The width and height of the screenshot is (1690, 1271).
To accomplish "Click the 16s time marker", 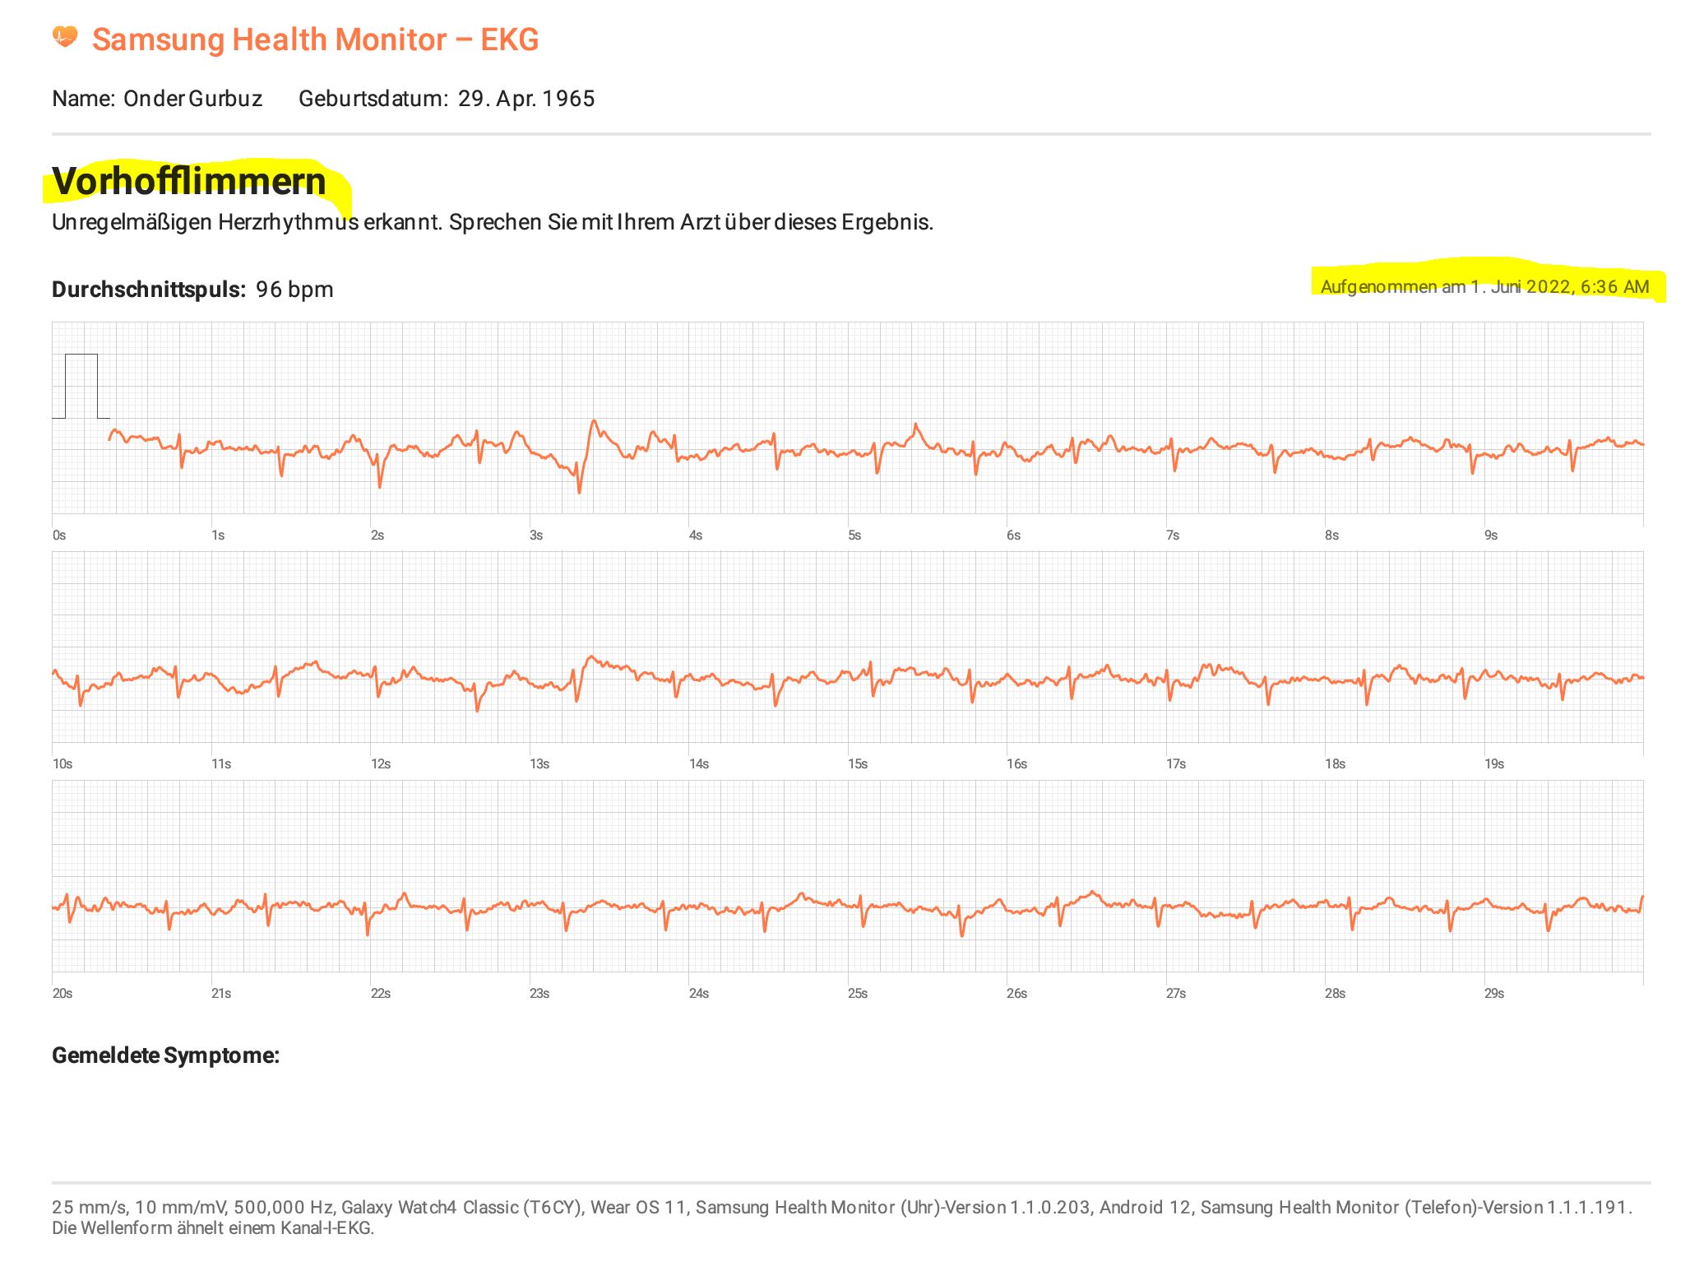I will tap(1017, 764).
